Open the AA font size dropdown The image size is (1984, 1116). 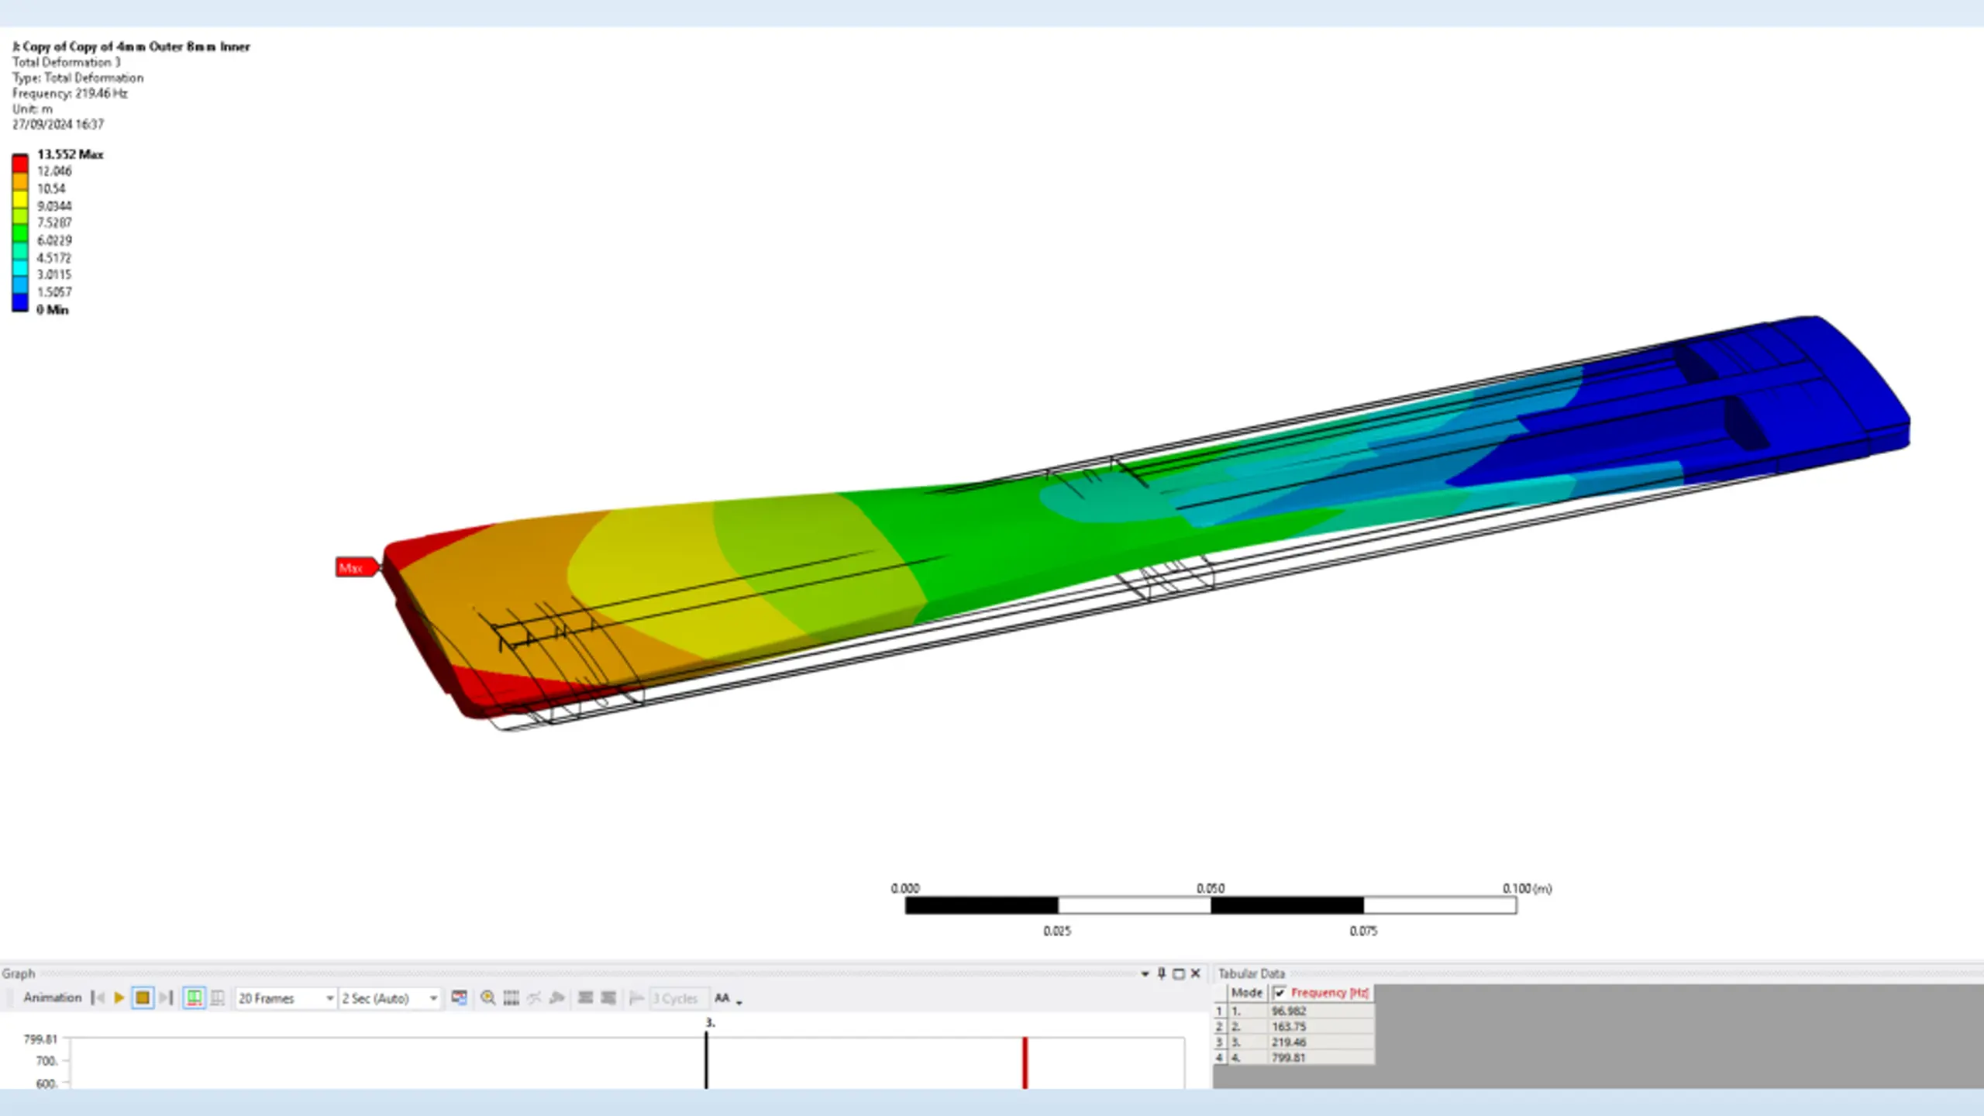(739, 1001)
